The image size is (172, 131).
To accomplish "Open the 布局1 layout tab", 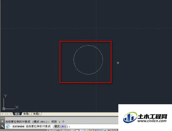I will (x=26, y=114).
